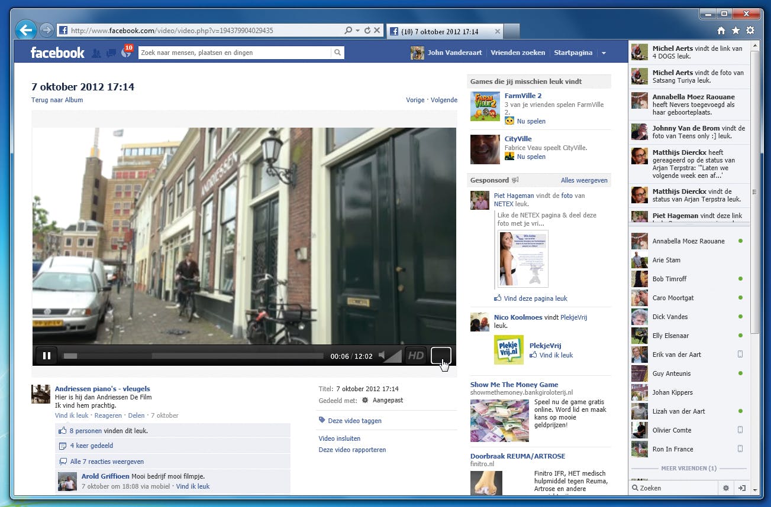Open notifications globe showing 10
Image resolution: width=771 pixels, height=507 pixels.
tap(126, 52)
